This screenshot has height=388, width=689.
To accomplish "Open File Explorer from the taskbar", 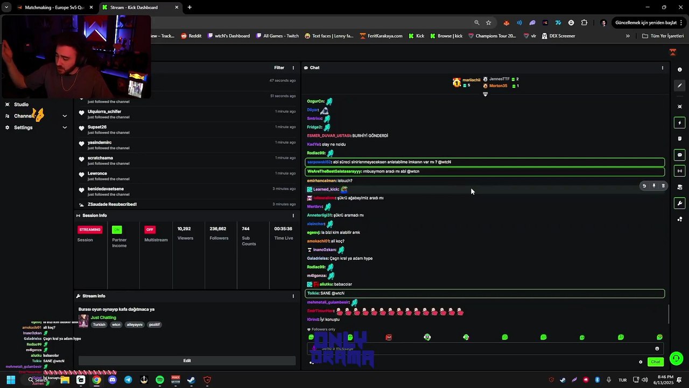I will coord(65,380).
